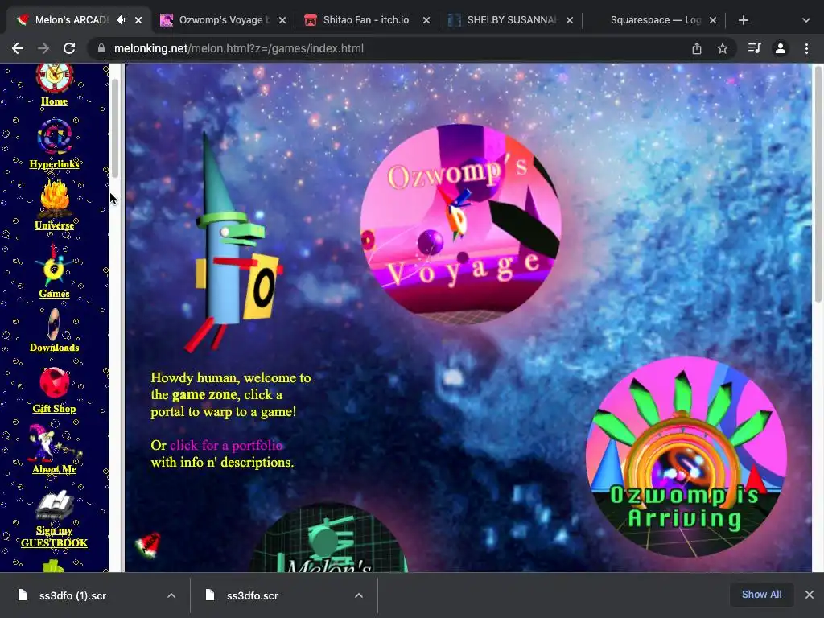
Task: Follow the Downloads text link
Action: click(54, 348)
